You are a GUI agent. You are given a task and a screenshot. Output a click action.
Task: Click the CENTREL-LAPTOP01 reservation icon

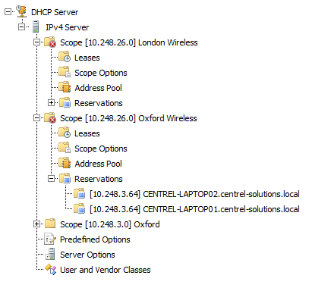click(79, 208)
